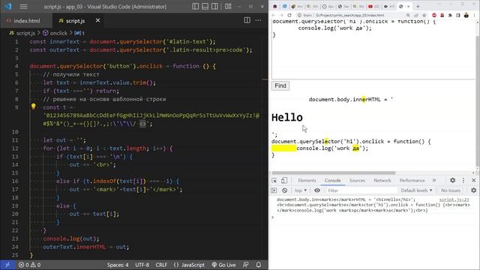The image size is (480, 270).
Task: Click the page horizontal scrollbar
Action: point(334,172)
